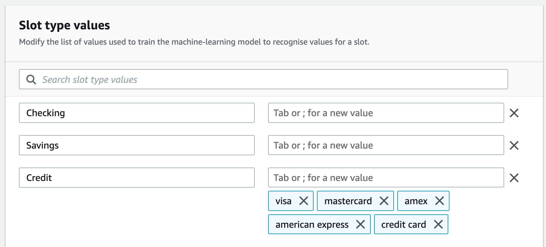Delete the Savings slot value row

pos(514,146)
